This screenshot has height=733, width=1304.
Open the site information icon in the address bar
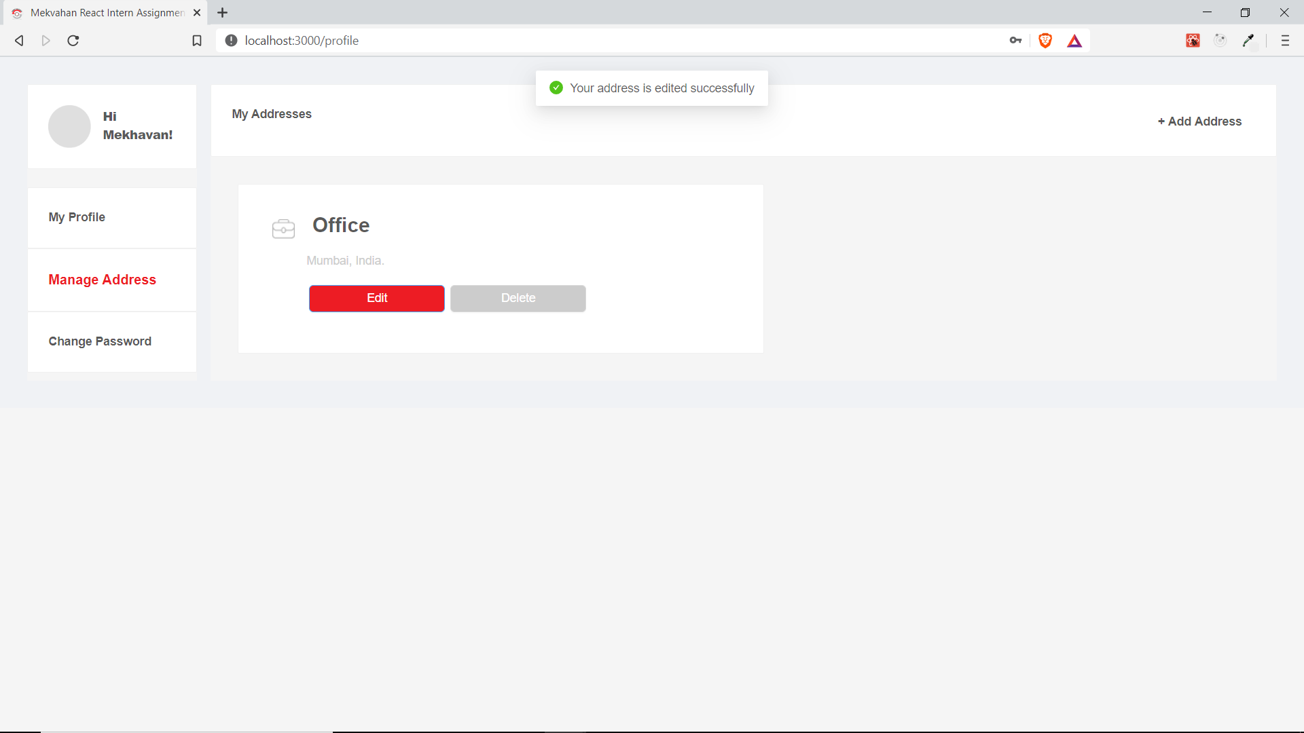(x=231, y=41)
